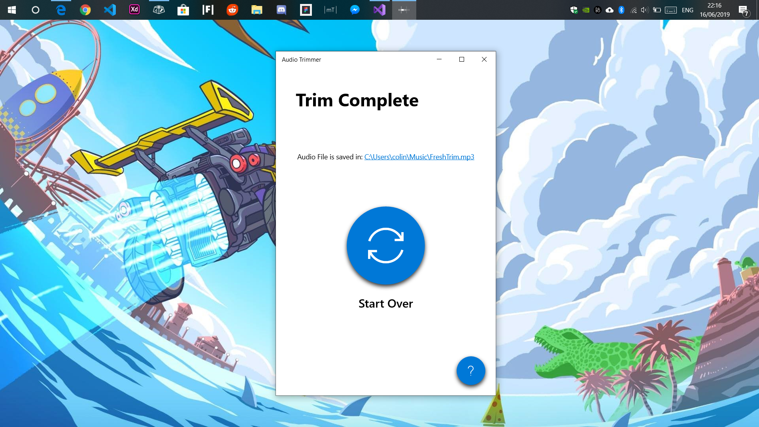Click the Audio Trimmer taskbar icon
Viewport: 759px width, 427px height.
click(x=404, y=10)
